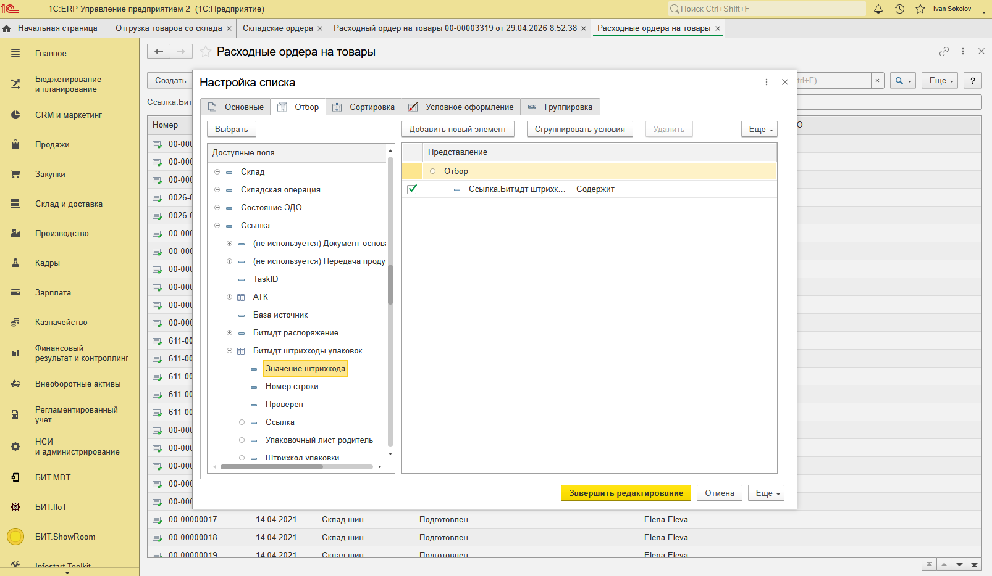Open Казначейство section in sidebar

(69, 323)
